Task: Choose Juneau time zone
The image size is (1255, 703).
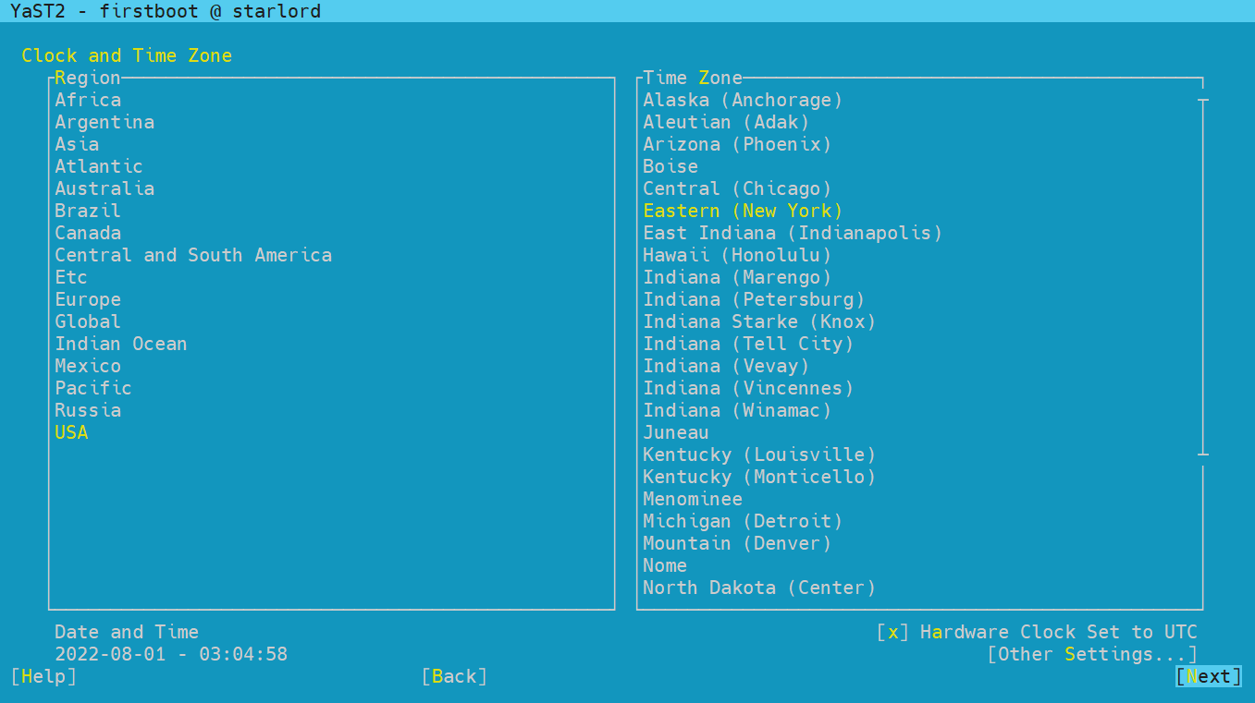Action: coord(676,432)
